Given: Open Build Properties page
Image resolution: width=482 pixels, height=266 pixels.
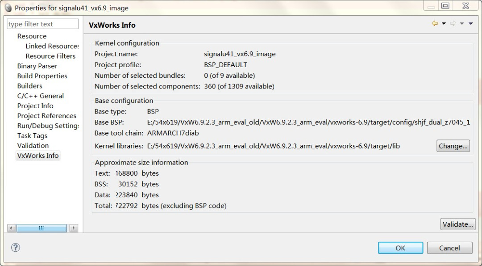Looking at the screenshot, I should tap(42, 76).
